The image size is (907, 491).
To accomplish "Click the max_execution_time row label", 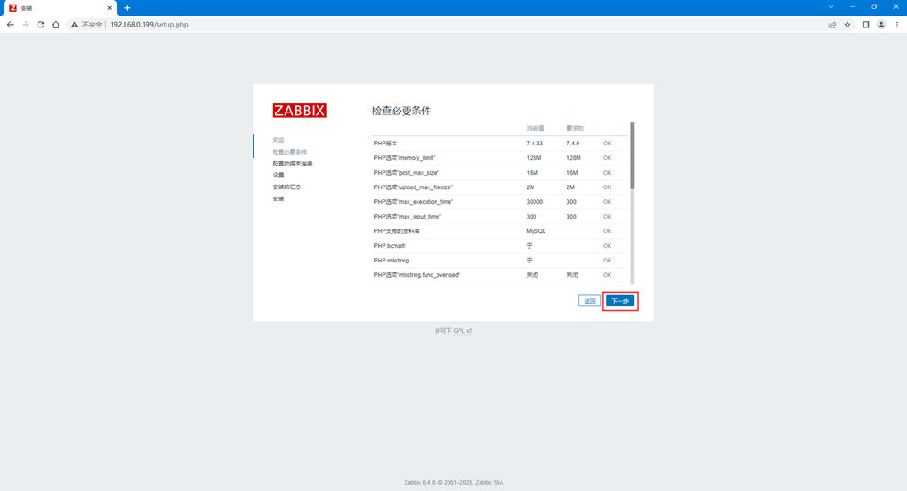I will pyautogui.click(x=413, y=201).
